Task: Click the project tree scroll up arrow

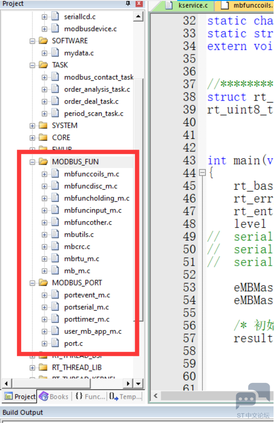Action: pyautogui.click(x=138, y=16)
